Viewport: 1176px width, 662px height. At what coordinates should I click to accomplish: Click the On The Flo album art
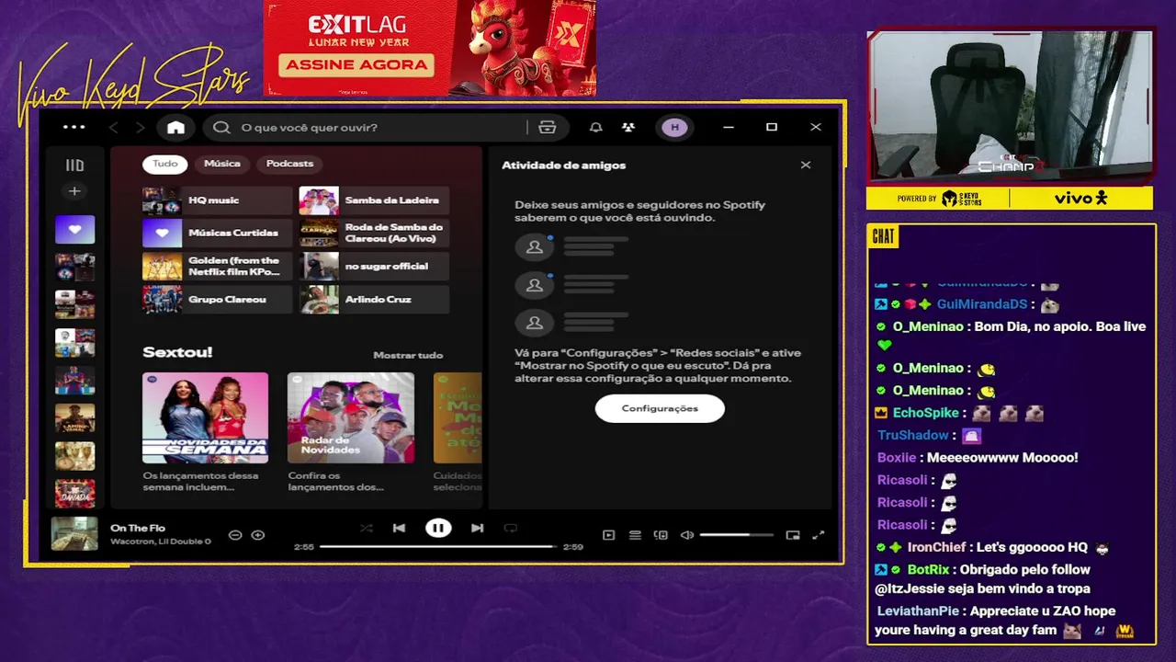pos(74,534)
